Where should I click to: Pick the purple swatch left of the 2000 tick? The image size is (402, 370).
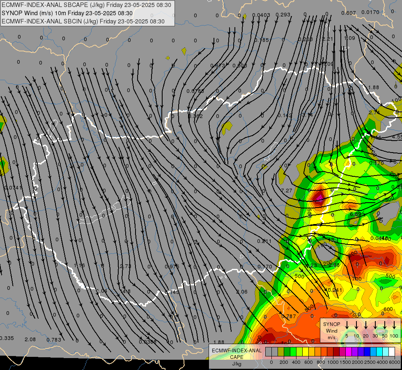(354, 351)
